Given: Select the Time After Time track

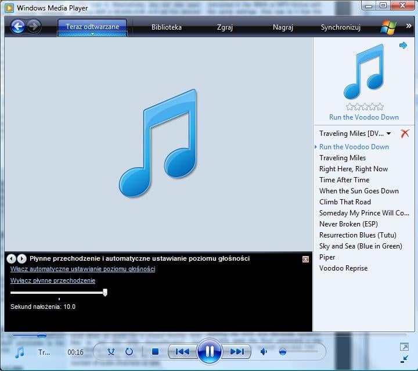Looking at the screenshot, I should point(344,180).
